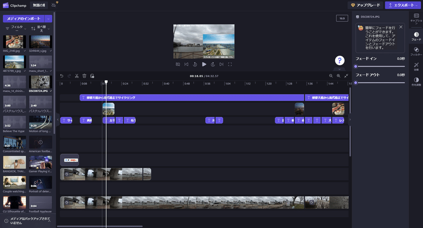Click the backup warning info icon

pyautogui.click(x=6, y=221)
